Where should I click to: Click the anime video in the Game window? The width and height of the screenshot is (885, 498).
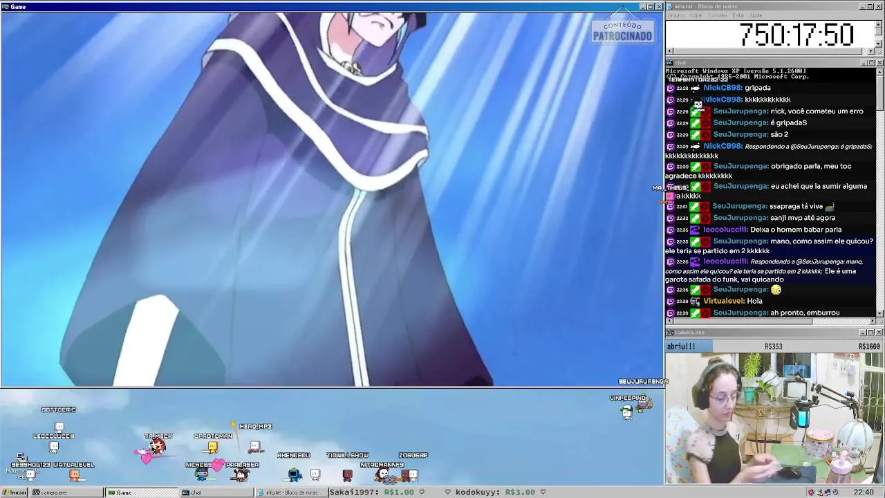[332, 199]
